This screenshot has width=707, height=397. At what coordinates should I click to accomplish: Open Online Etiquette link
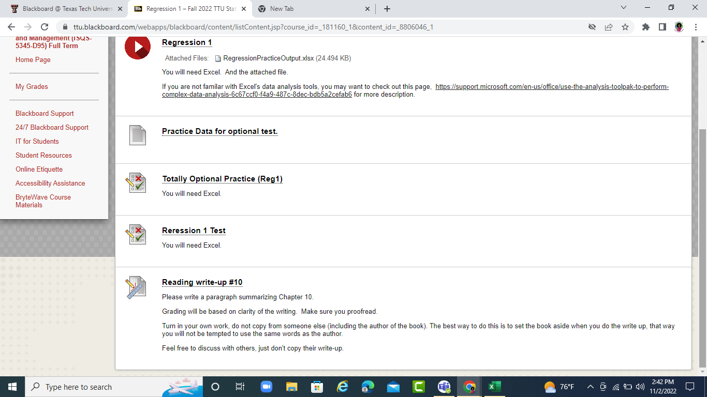coord(39,169)
